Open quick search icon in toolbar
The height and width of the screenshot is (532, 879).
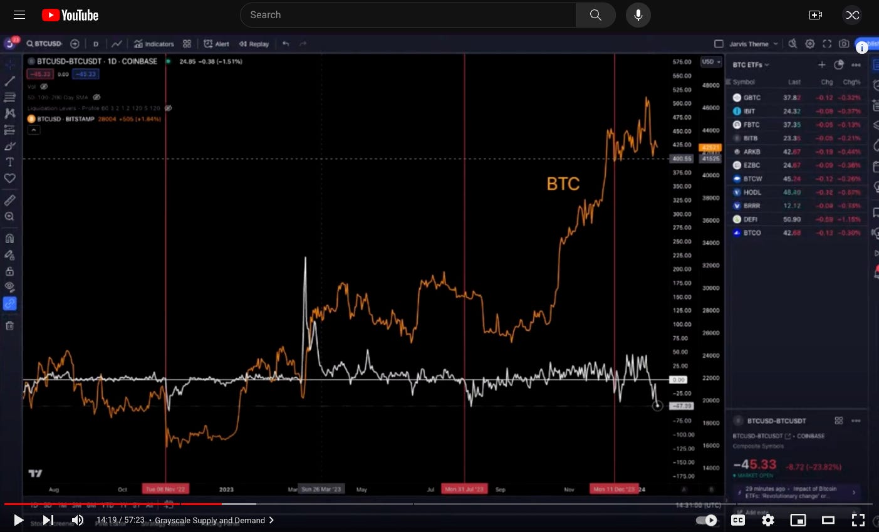pyautogui.click(x=793, y=44)
